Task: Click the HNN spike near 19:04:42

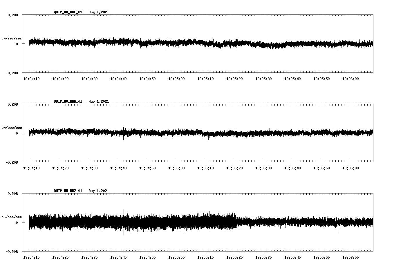Action: click(x=124, y=134)
